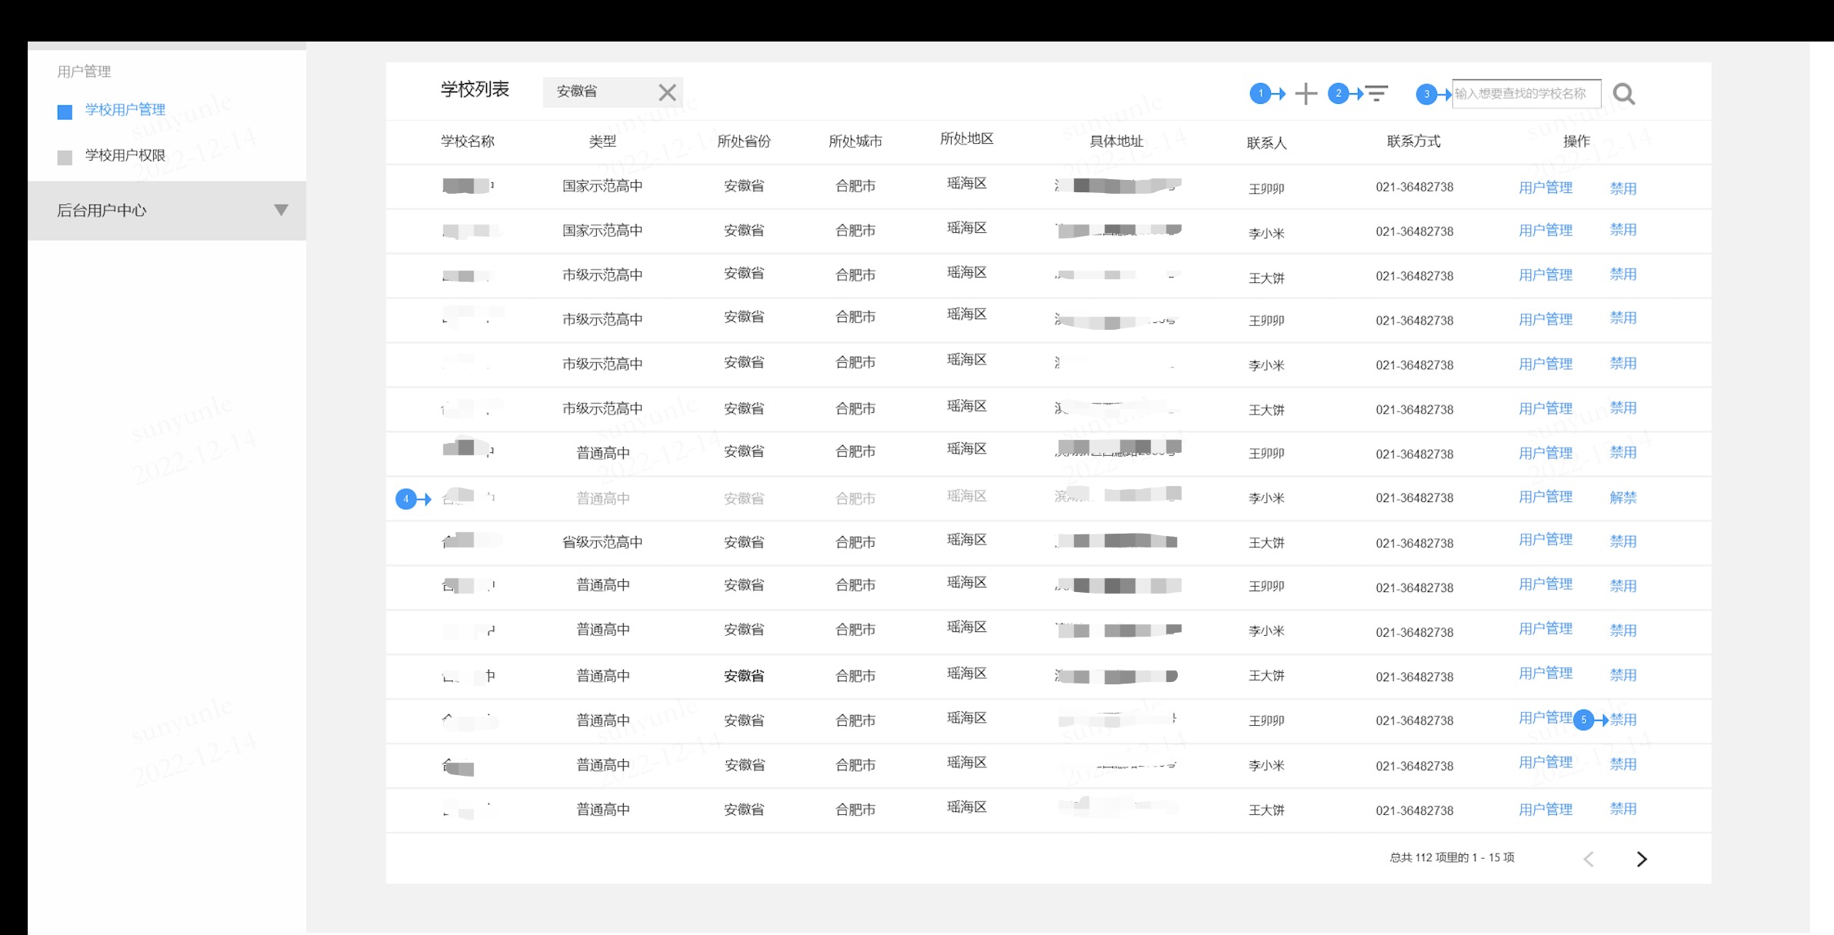Viewport: 1834px width, 935px height.
Task: Click 李小米 in the row with 解禁
Action: pos(1266,498)
